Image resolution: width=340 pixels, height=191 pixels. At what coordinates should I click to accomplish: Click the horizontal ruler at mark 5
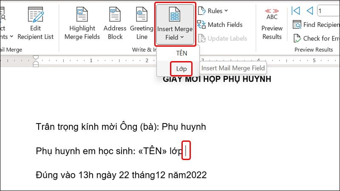tap(314, 61)
